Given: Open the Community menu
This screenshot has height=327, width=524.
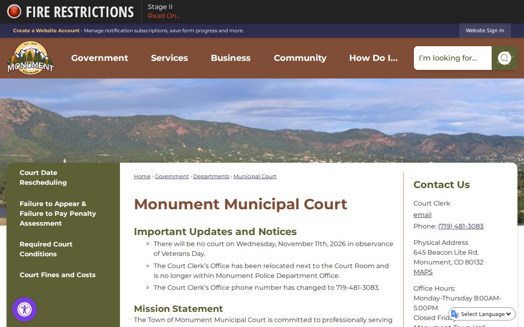Looking at the screenshot, I should click(x=300, y=58).
